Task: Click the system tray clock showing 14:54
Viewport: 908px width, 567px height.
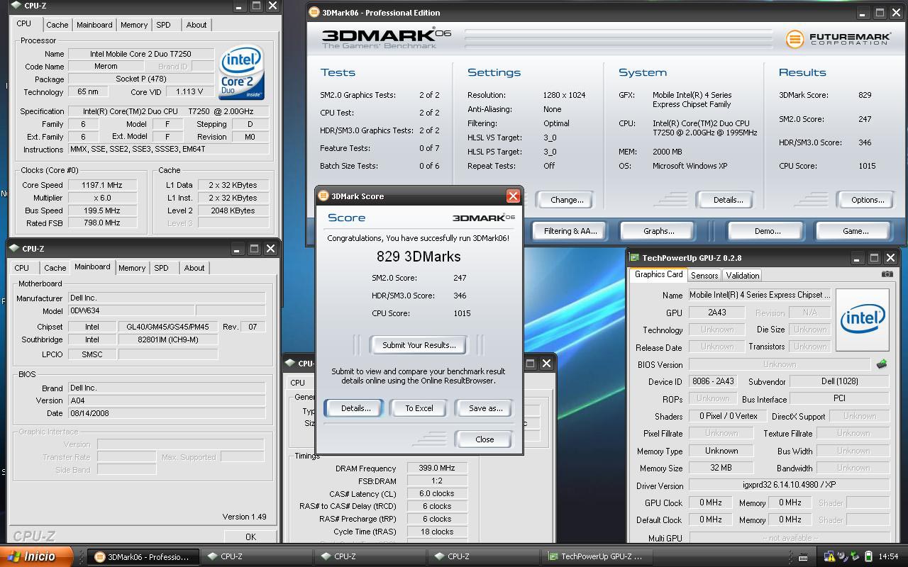Action: click(887, 556)
